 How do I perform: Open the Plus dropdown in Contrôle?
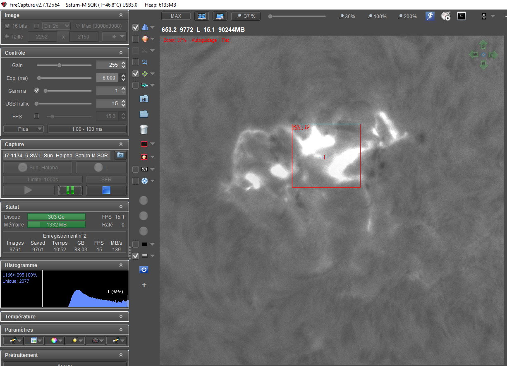(23, 129)
